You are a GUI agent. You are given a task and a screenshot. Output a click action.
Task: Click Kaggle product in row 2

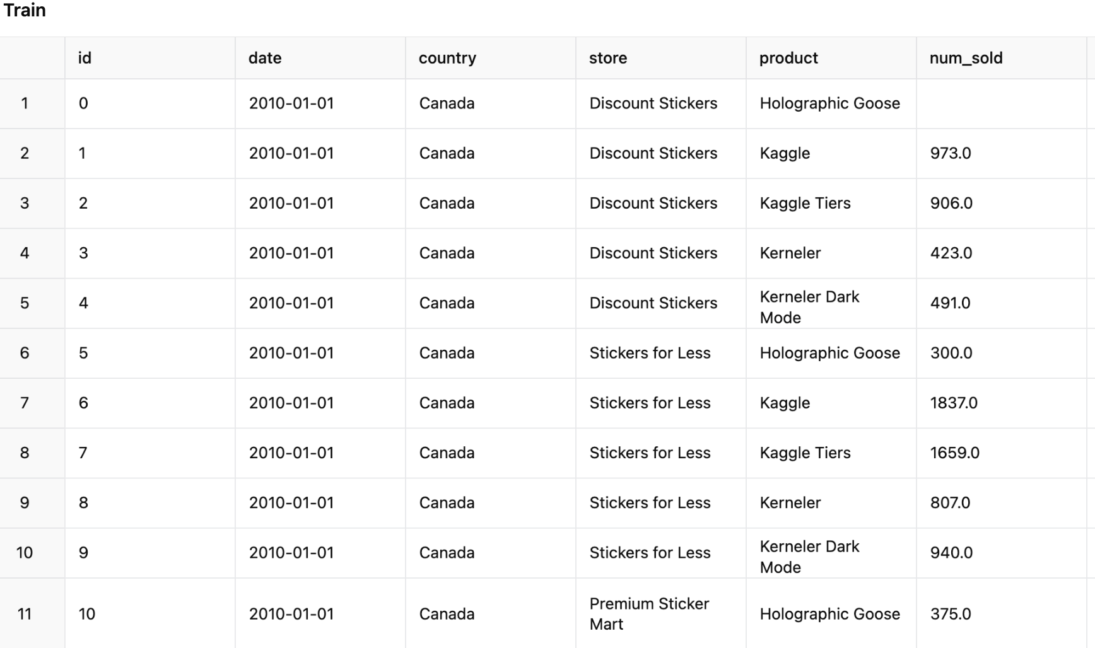coord(785,153)
